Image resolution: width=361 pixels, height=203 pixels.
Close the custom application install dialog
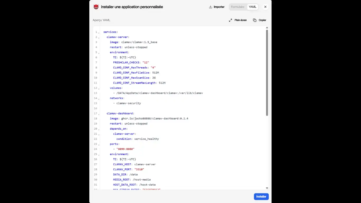coord(265,7)
